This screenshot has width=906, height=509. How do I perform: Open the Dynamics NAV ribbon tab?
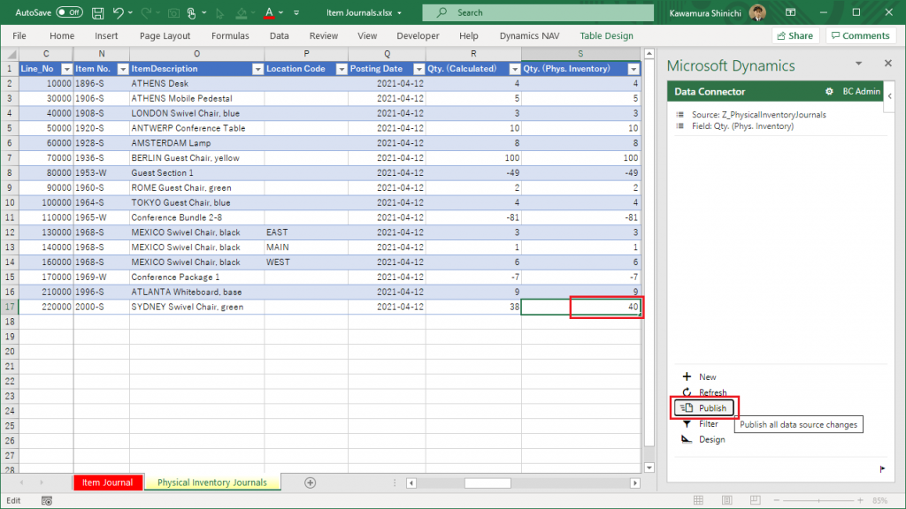click(529, 35)
